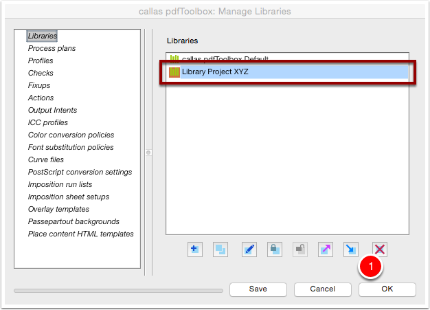430x310 pixels.
Task: Open the Profiles category
Action: coord(41,60)
